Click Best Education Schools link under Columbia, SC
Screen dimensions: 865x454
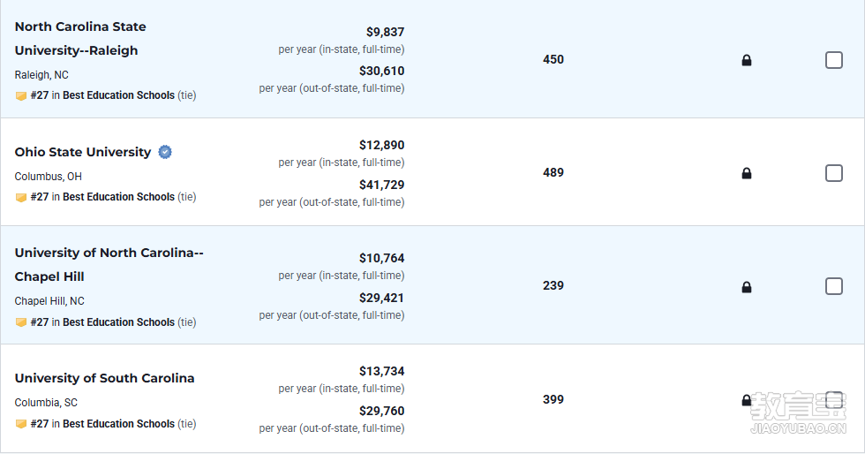pyautogui.click(x=118, y=424)
